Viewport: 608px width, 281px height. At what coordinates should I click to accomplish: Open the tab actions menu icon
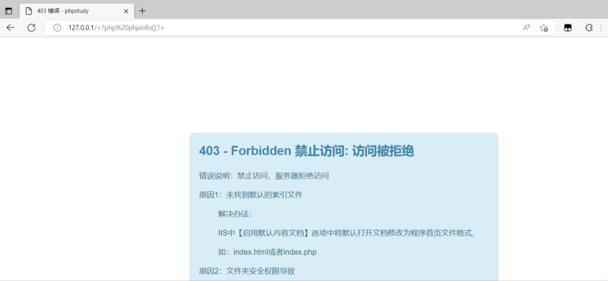[8, 11]
